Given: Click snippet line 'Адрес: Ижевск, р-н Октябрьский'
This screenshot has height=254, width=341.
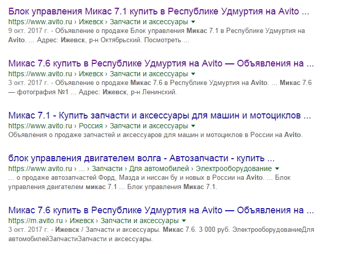Looking at the screenshot, I should coord(99,40).
